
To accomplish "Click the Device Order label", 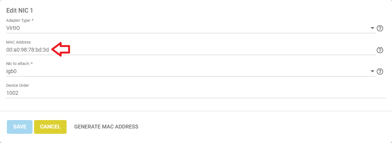I will (18, 85).
